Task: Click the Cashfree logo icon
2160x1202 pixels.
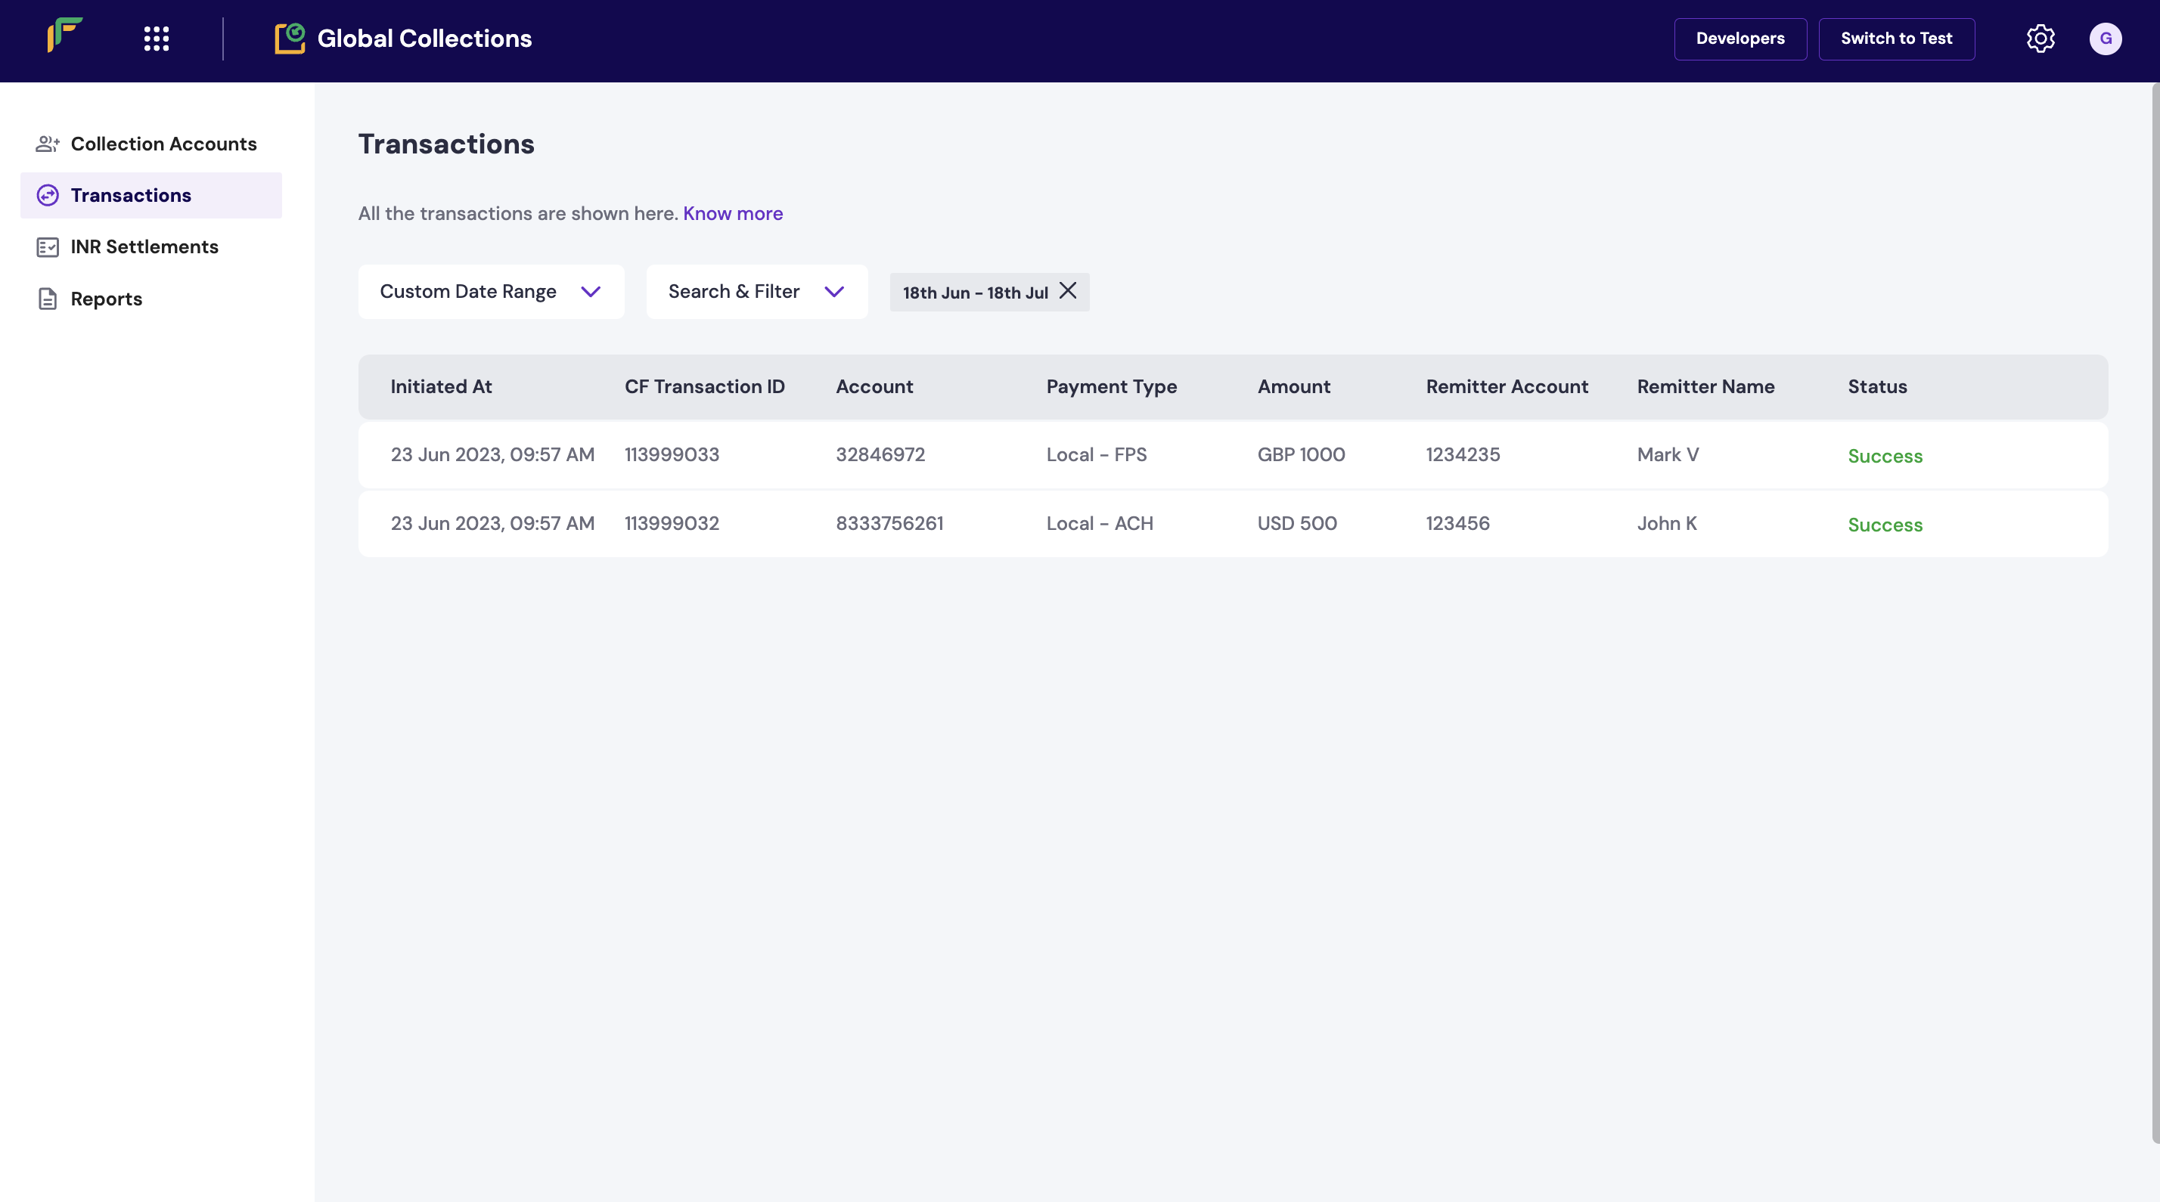Action: (x=64, y=36)
